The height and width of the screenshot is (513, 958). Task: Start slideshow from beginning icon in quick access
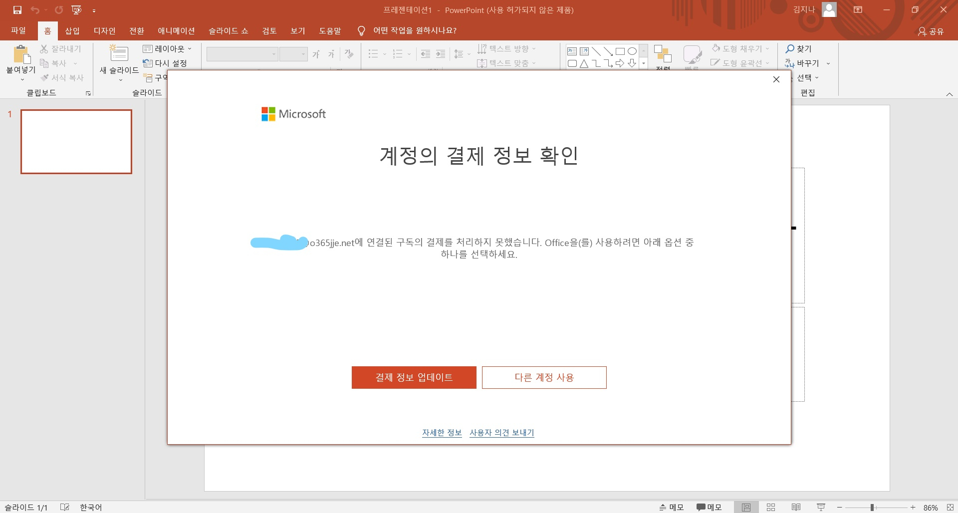point(76,10)
